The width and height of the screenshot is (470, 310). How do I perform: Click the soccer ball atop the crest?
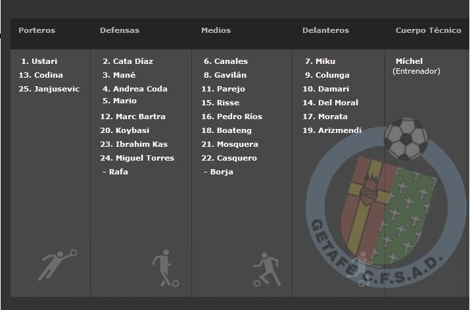pyautogui.click(x=406, y=139)
